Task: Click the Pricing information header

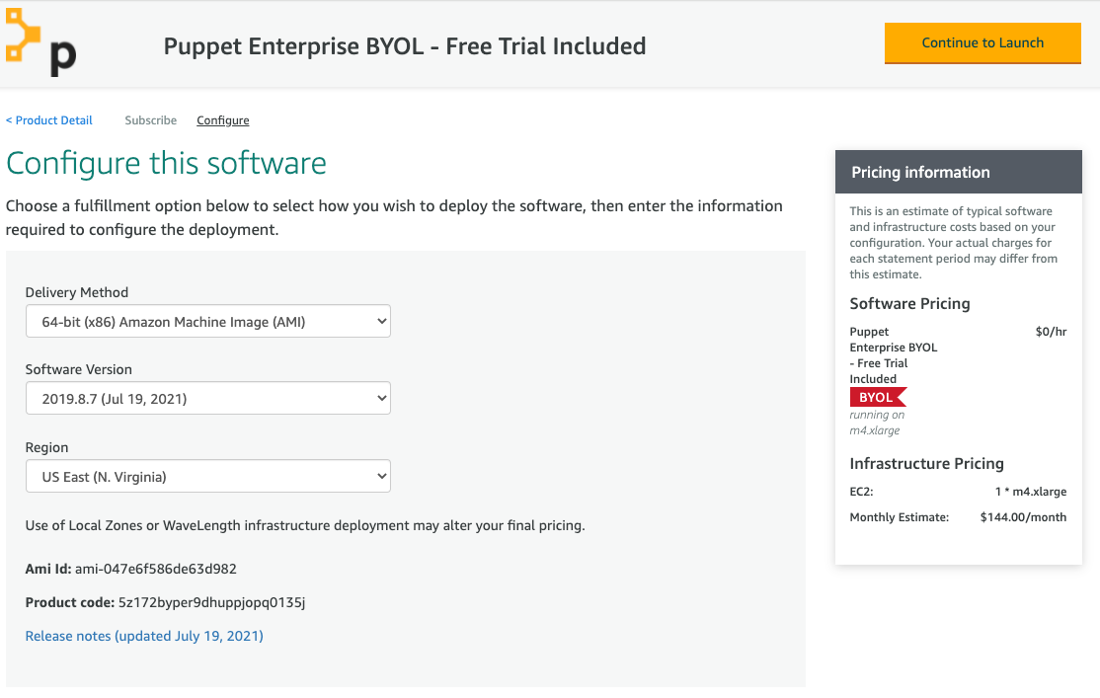Action: pos(958,172)
